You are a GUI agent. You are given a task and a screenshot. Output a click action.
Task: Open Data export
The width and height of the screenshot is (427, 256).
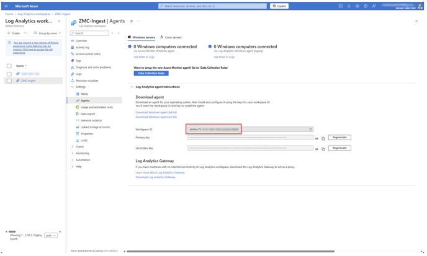pyautogui.click(x=88, y=113)
